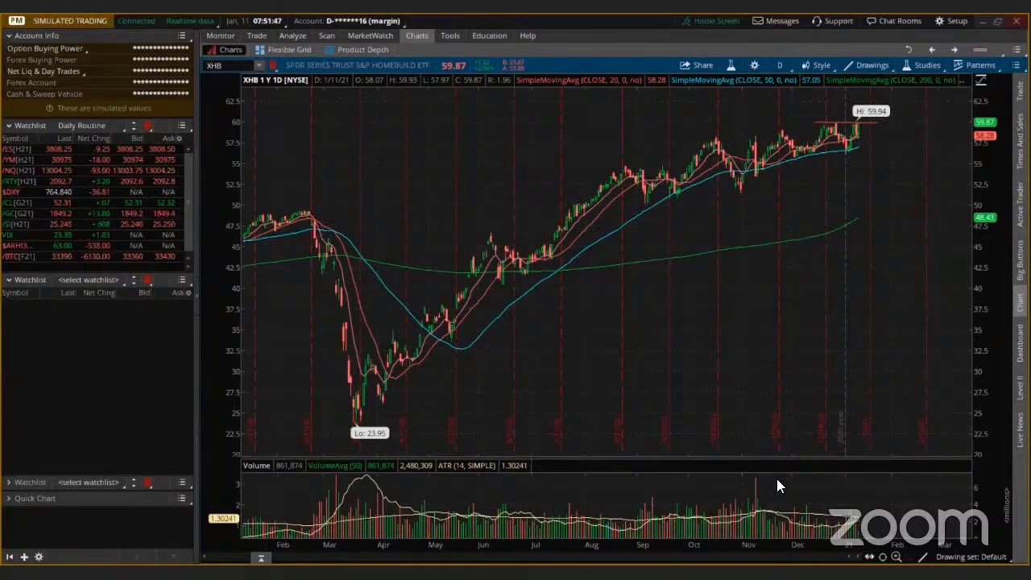The image size is (1031, 580).
Task: Select the Flexible Grid sub-tab
Action: pos(284,50)
